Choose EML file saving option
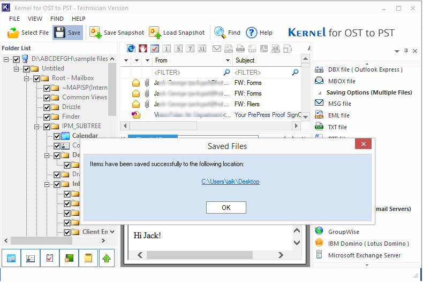Image resolution: width=423 pixels, height=282 pixels. pyautogui.click(x=333, y=115)
